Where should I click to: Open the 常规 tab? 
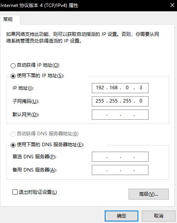click(x=8, y=19)
